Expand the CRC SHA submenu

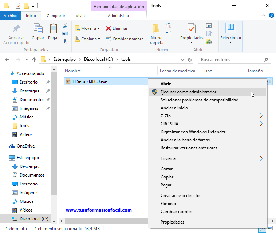pos(261,124)
